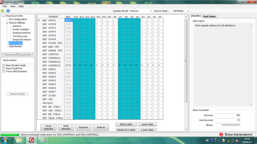Click the Texas Instruments logo

tap(236, 134)
